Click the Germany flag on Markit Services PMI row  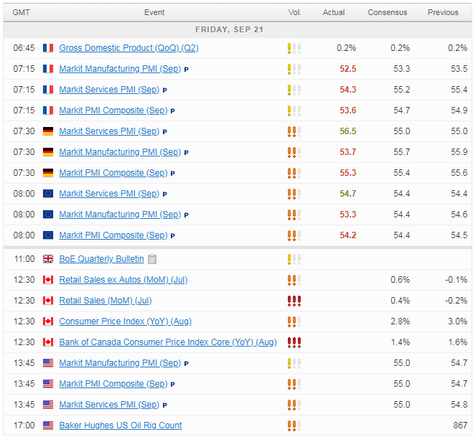click(48, 131)
